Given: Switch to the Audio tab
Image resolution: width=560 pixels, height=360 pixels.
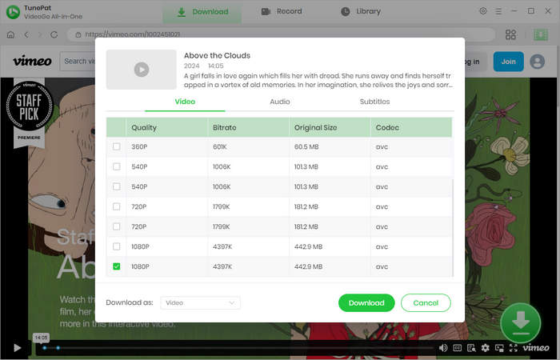Looking at the screenshot, I should coord(280,102).
